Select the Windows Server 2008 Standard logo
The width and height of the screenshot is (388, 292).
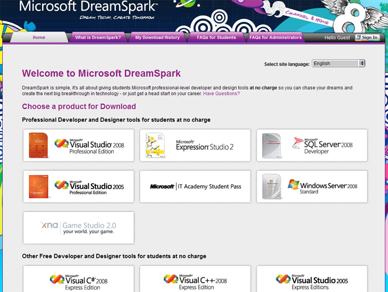[x=323, y=187]
